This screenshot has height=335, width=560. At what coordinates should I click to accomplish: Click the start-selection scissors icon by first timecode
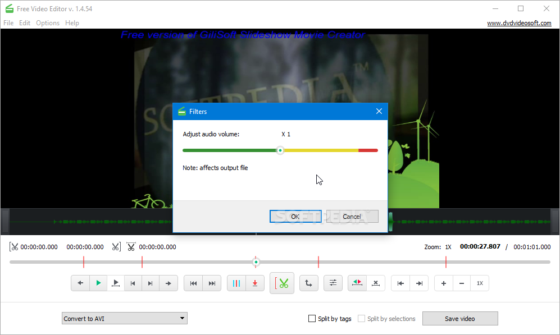click(x=13, y=247)
